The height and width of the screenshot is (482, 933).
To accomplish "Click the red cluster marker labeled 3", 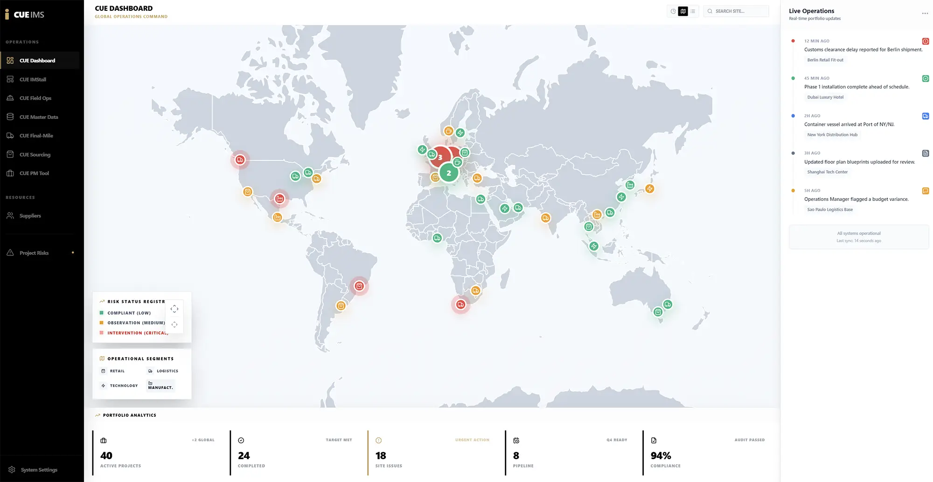I will (439, 157).
